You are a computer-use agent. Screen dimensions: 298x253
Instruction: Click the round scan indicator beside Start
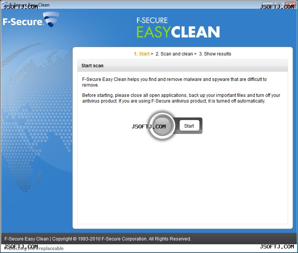(162, 126)
